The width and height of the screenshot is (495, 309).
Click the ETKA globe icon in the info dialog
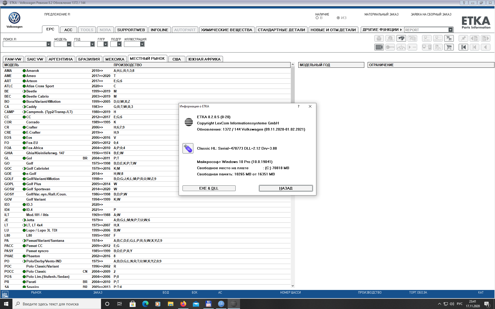189,122
